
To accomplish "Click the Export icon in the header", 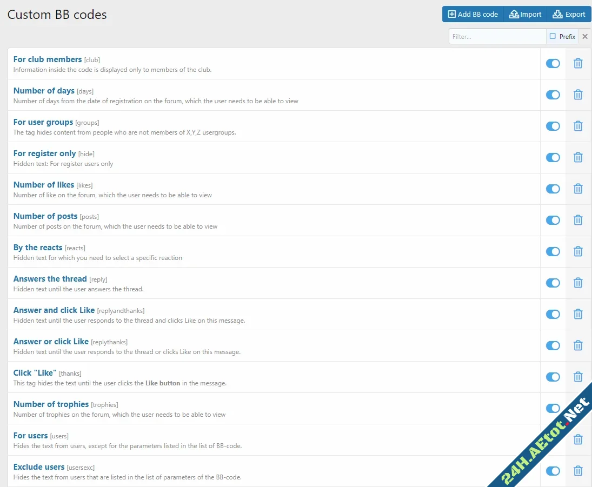I will click(568, 14).
